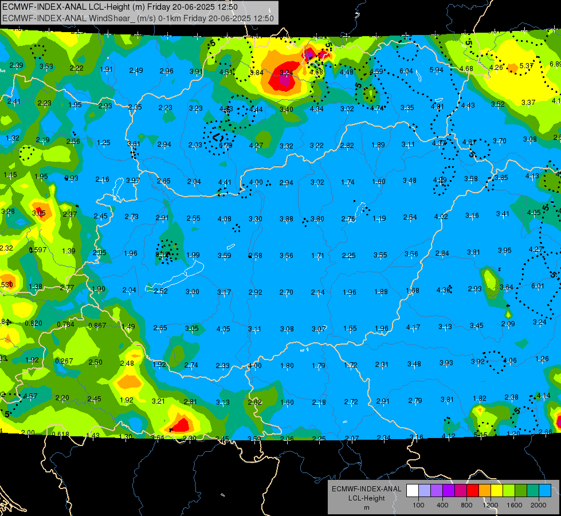This screenshot has height=516, width=561.
Task: Click the wind shear value 4.17
Action: [x=413, y=327]
